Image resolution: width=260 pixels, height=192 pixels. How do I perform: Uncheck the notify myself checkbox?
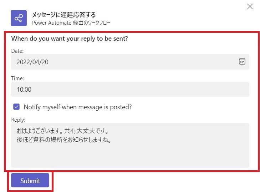[x=16, y=107]
